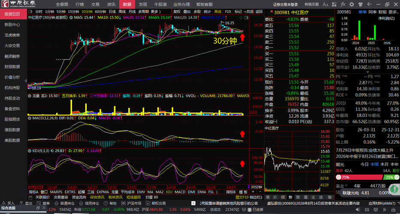Screen dimensions: 400x214
Task: Expand more indicator tabs with the chevron
Action: pyautogui.click(x=217, y=192)
